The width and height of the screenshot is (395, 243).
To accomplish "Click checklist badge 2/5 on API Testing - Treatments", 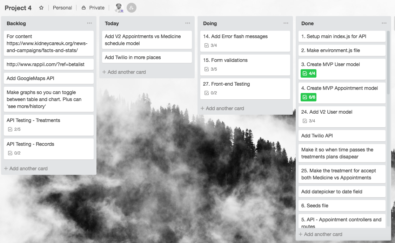I will pos(14,129).
